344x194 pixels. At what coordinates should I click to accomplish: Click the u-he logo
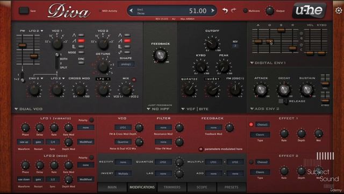coord(309,10)
